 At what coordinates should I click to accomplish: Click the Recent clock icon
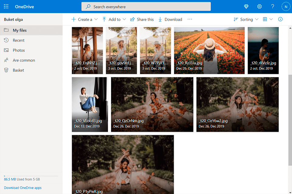6,40
